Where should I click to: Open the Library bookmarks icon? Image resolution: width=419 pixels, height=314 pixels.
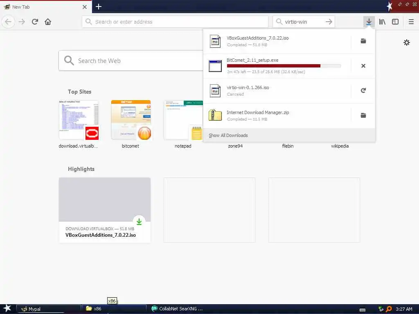point(382,22)
